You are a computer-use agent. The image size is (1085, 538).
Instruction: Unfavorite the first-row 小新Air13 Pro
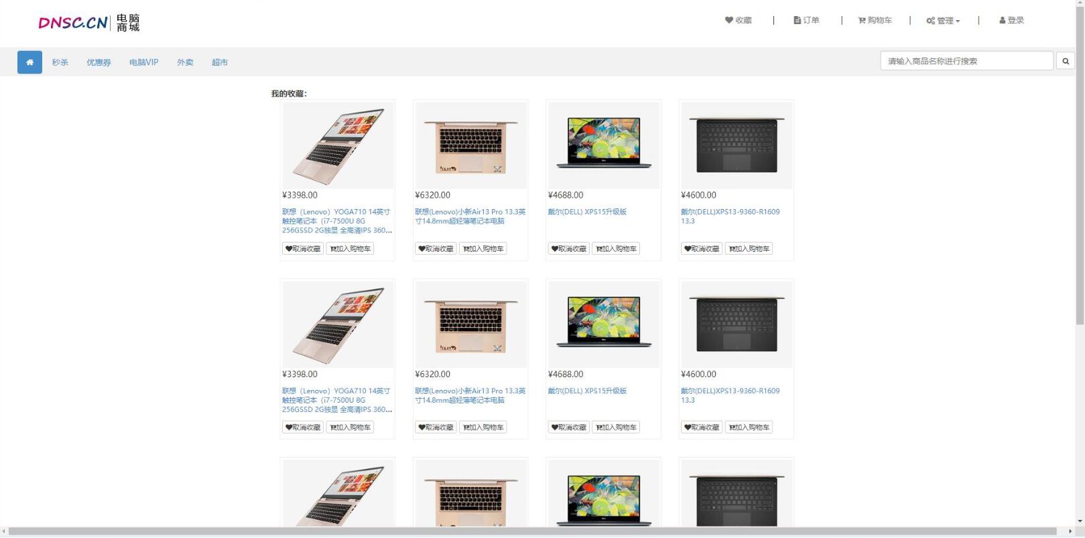pyautogui.click(x=436, y=249)
